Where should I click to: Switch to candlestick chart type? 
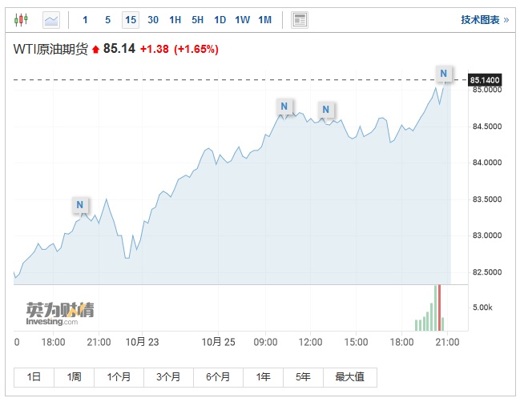pyautogui.click(x=22, y=19)
